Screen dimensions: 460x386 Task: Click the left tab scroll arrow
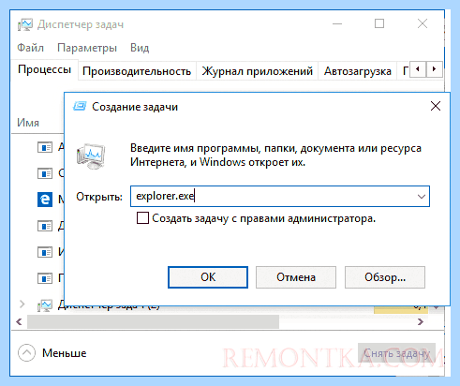(x=418, y=68)
